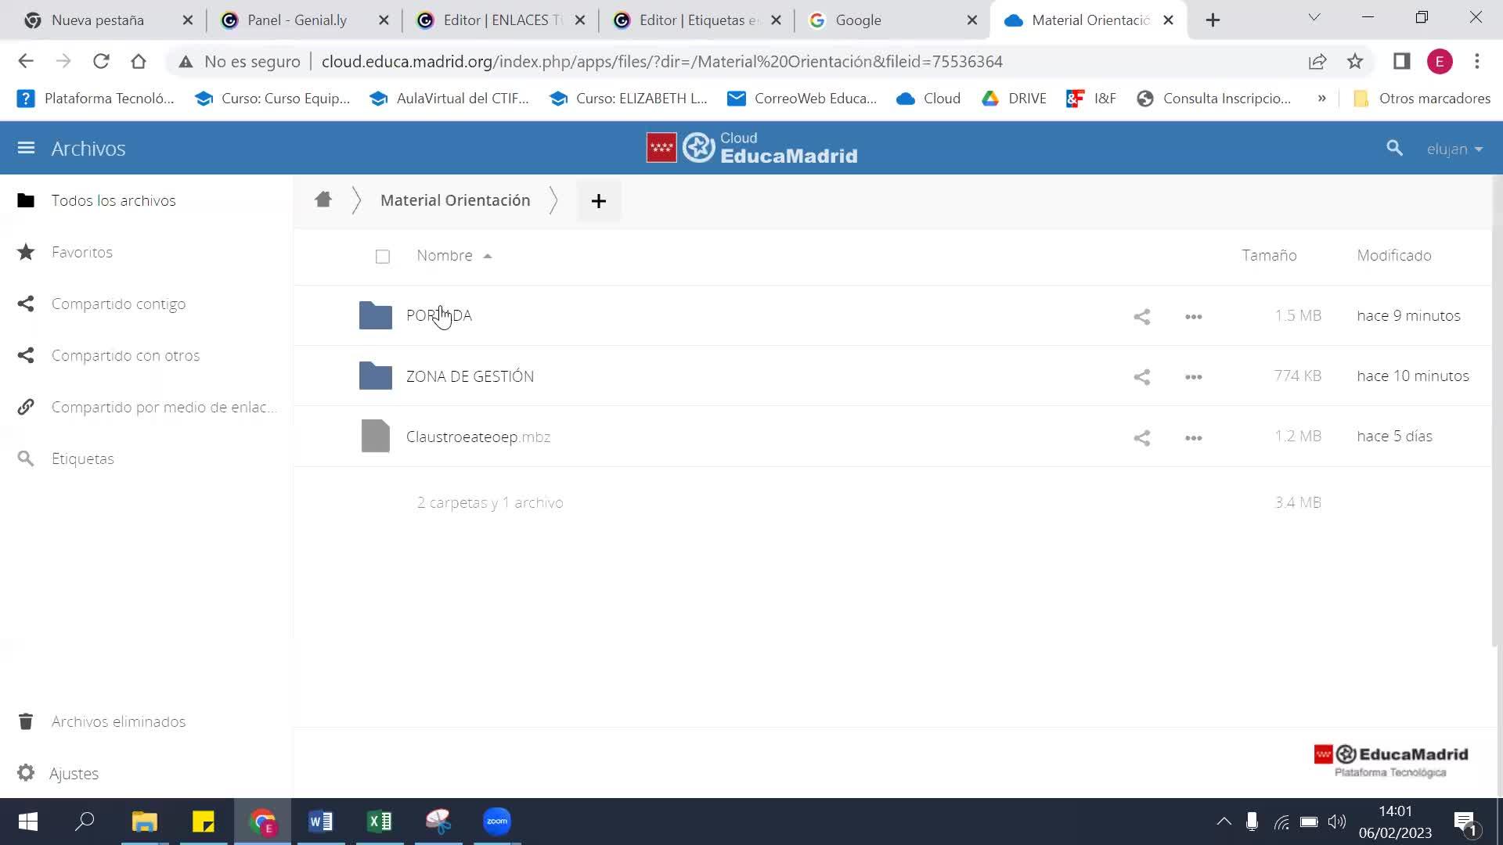The width and height of the screenshot is (1503, 845).
Task: Go to the home folder breadcrumb icon
Action: pyautogui.click(x=323, y=200)
